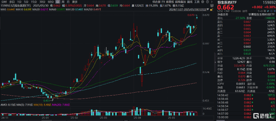Click the 卖一 0.663 order row
This screenshot has height=121, width=276.
(x=246, y=36)
